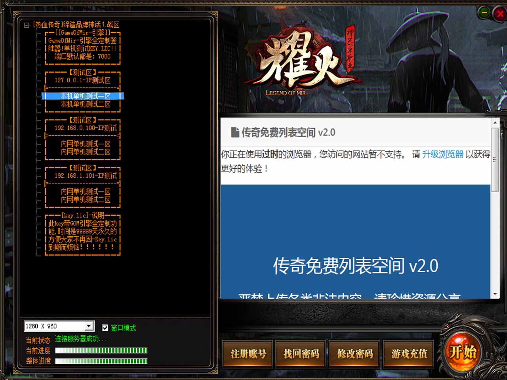This screenshot has height=380, width=507.
Task: Collapse the 热血传奇 server tree root
Action: (27, 25)
